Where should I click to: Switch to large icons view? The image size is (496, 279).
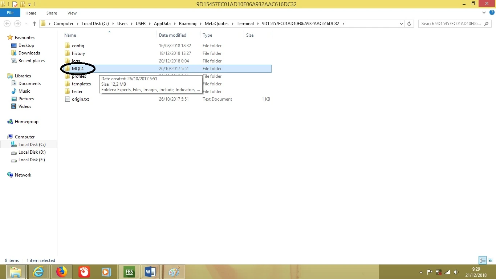pos(490,260)
